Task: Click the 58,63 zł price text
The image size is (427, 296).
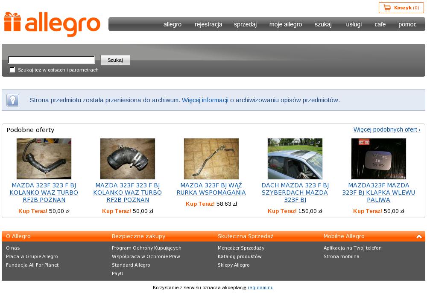Action: click(x=227, y=204)
